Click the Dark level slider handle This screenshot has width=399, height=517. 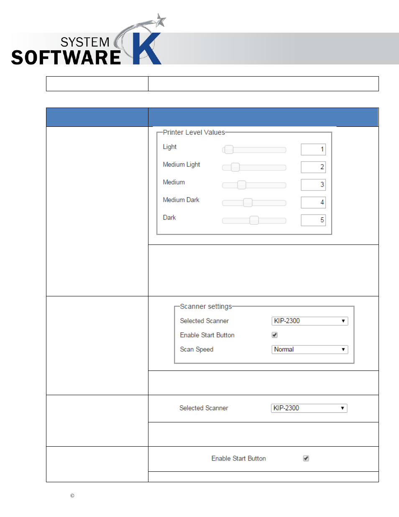(254, 220)
